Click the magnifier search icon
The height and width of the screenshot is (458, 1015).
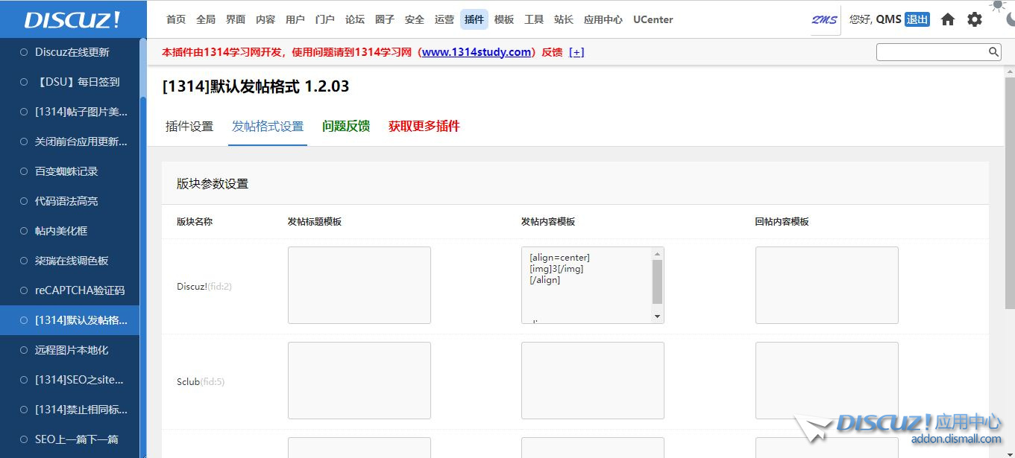coord(993,52)
